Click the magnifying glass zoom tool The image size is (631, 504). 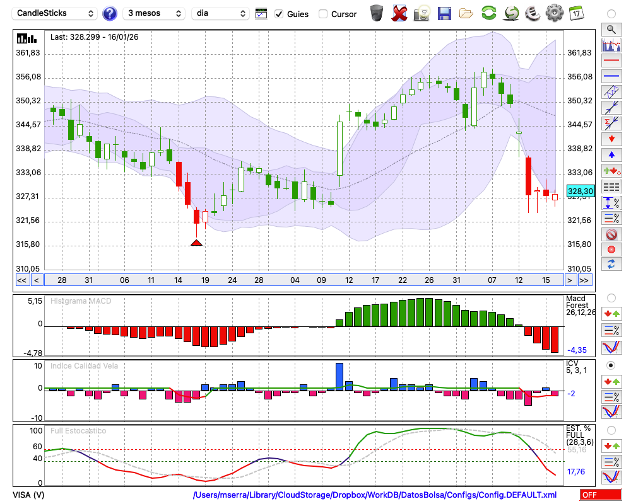pyautogui.click(x=611, y=29)
